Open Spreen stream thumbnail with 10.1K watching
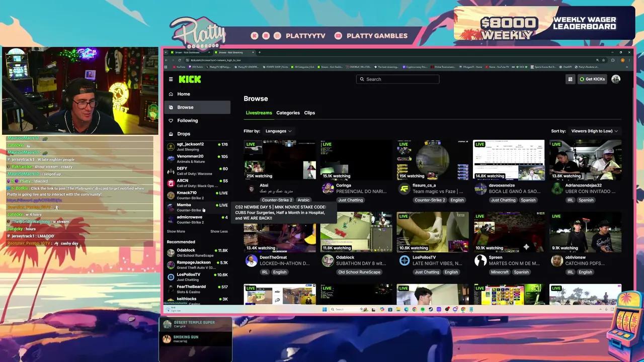This screenshot has width=644, height=362. point(509,232)
